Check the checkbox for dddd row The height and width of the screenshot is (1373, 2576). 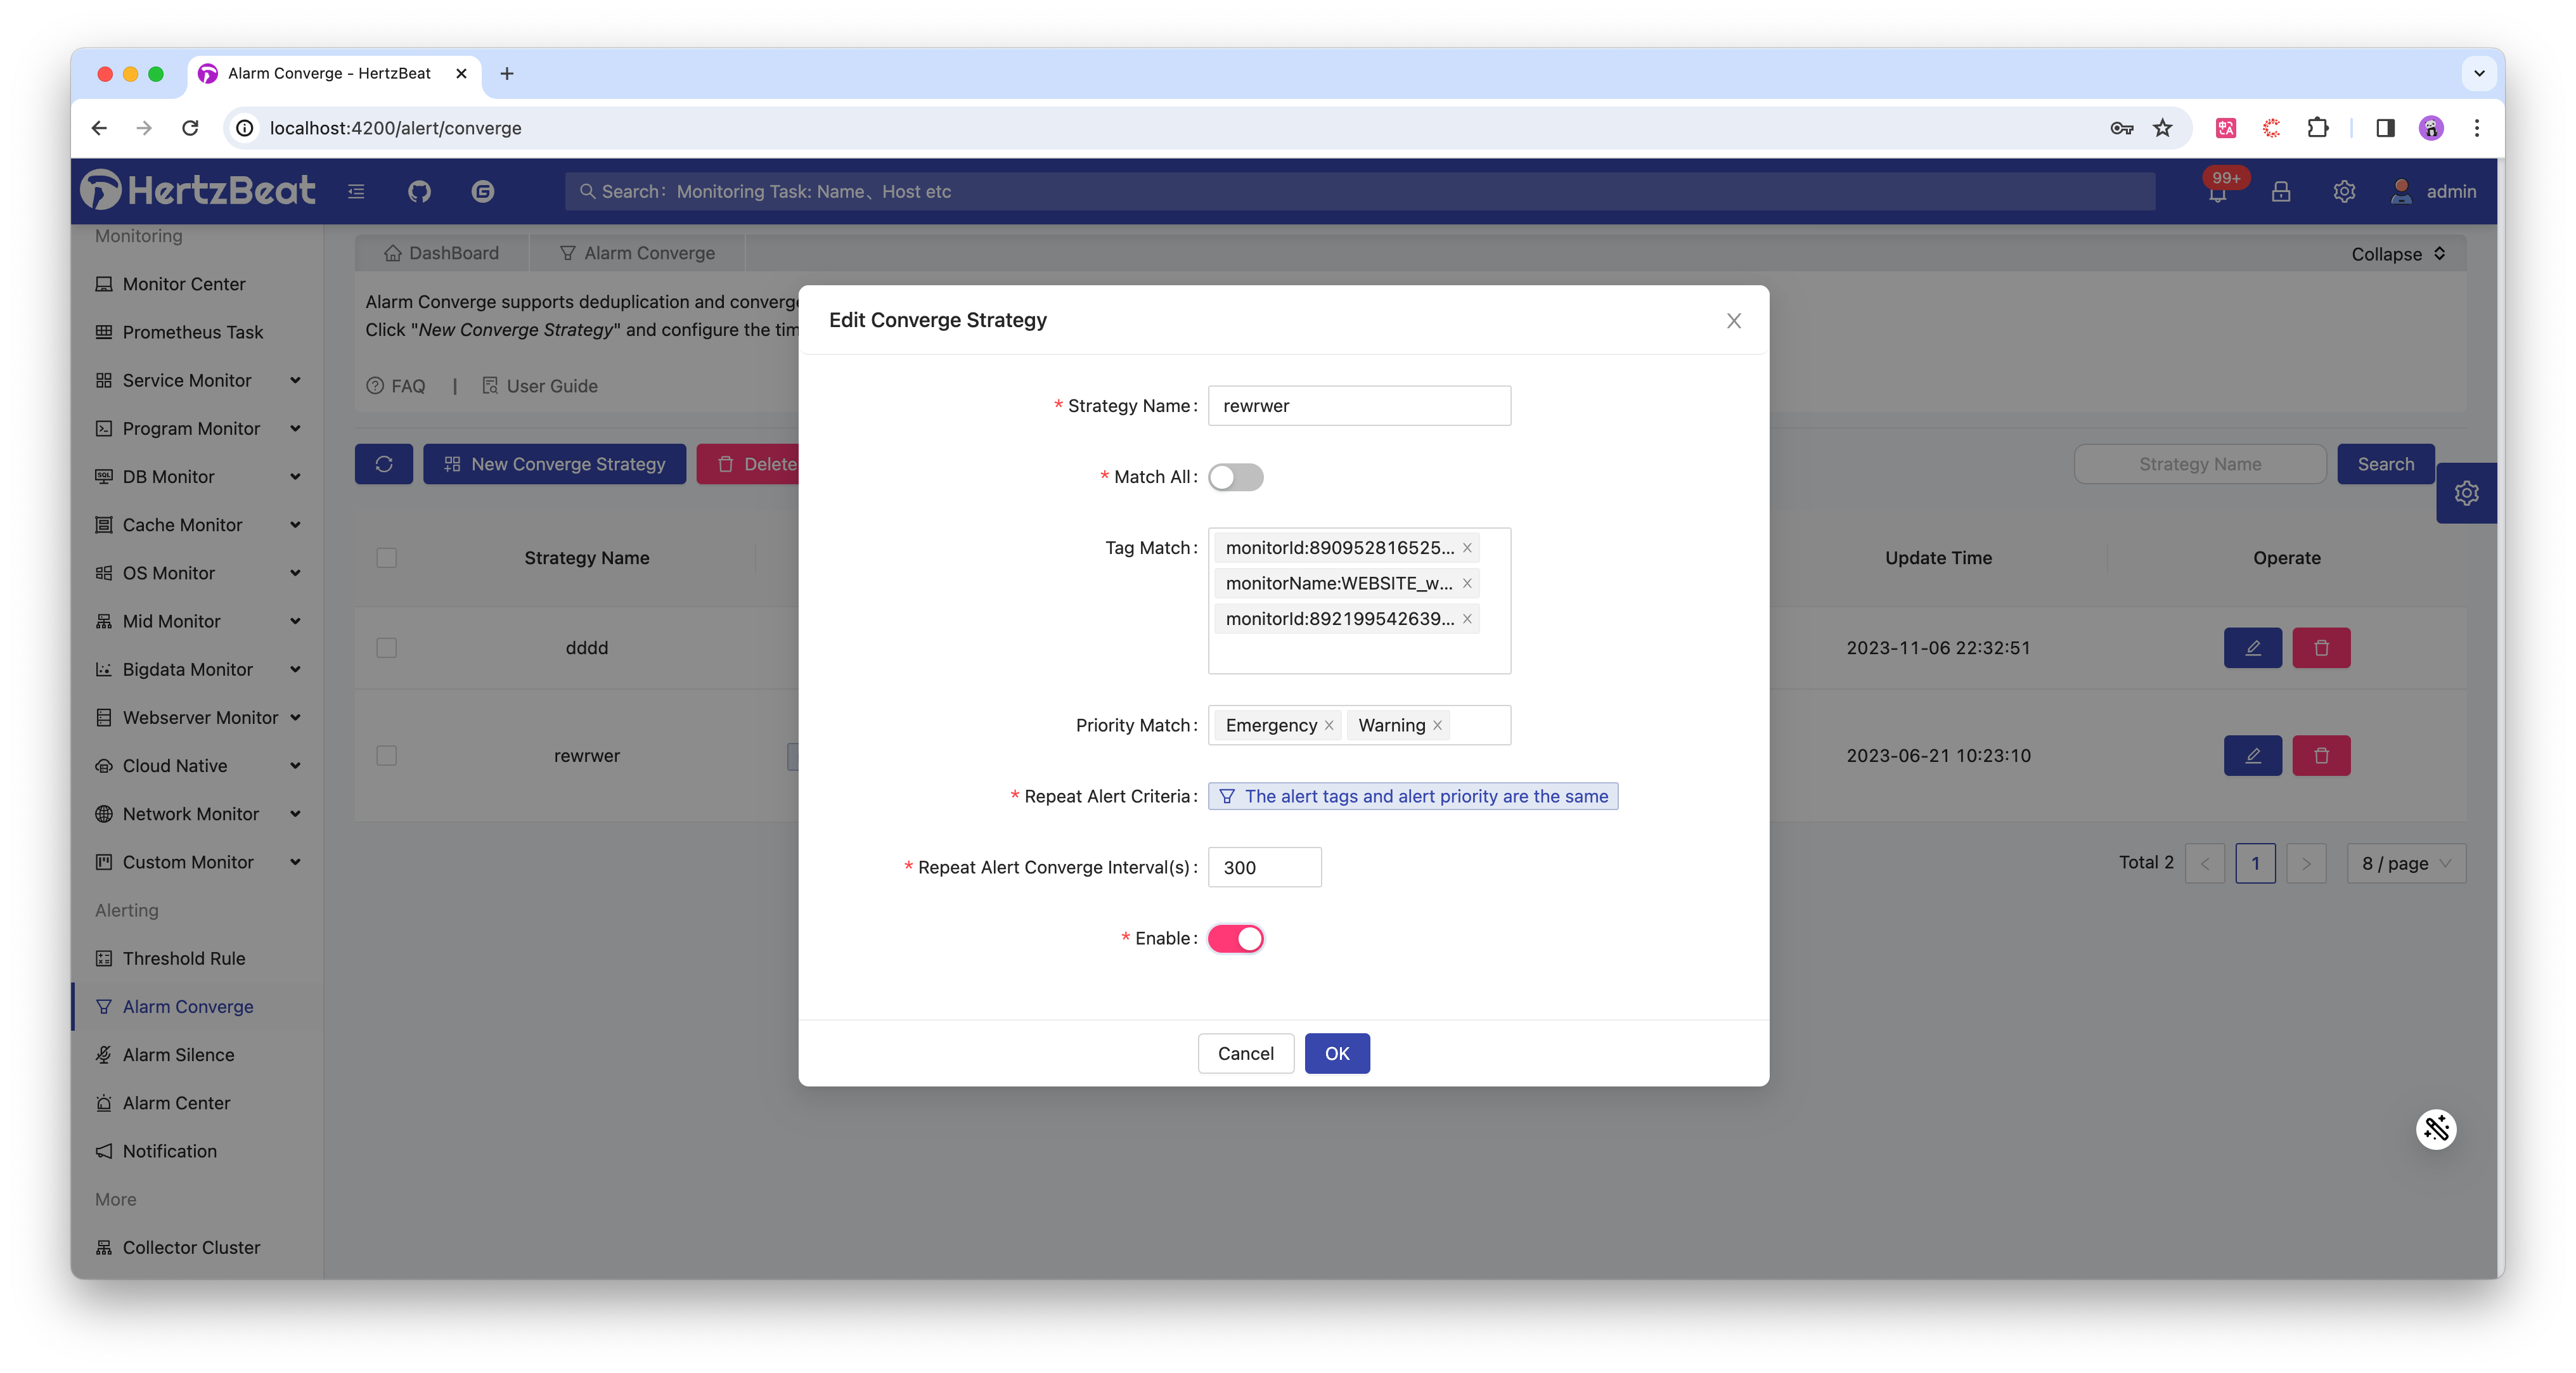click(387, 648)
